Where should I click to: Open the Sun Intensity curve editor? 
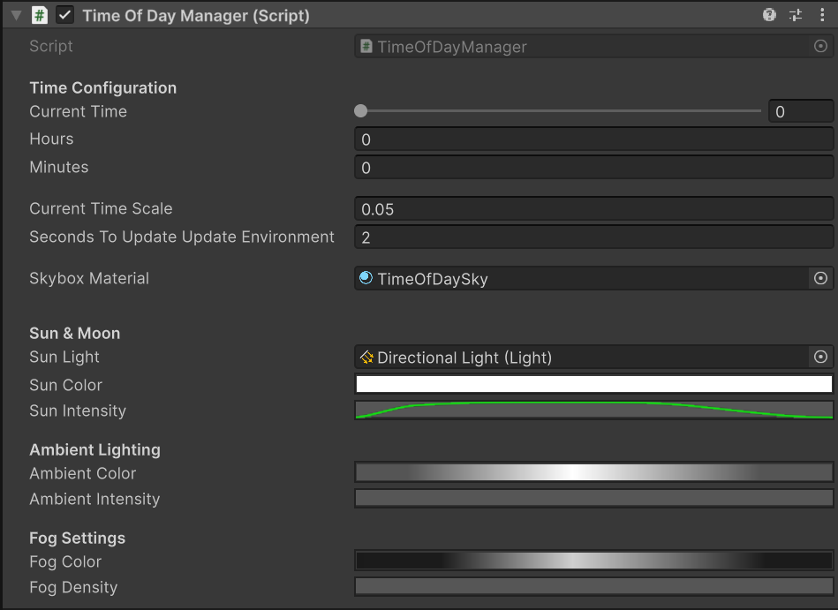(593, 410)
